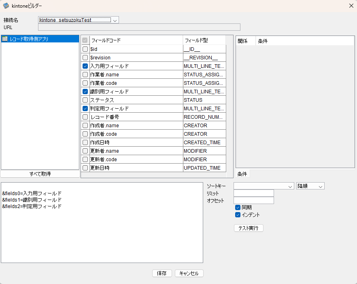Click the kintone builder app icon in title bar

[x=6, y=6]
